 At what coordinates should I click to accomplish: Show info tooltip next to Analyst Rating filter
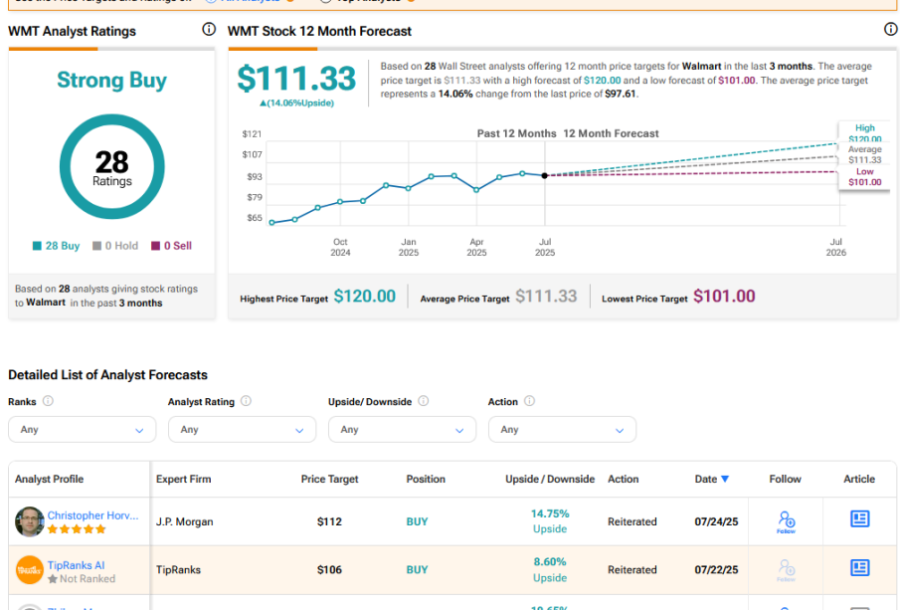tap(247, 401)
